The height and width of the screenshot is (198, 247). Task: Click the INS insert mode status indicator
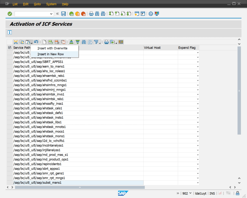coord(212,193)
